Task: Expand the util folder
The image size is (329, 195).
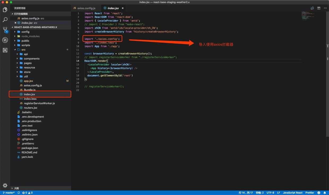Action: coord(26,77)
